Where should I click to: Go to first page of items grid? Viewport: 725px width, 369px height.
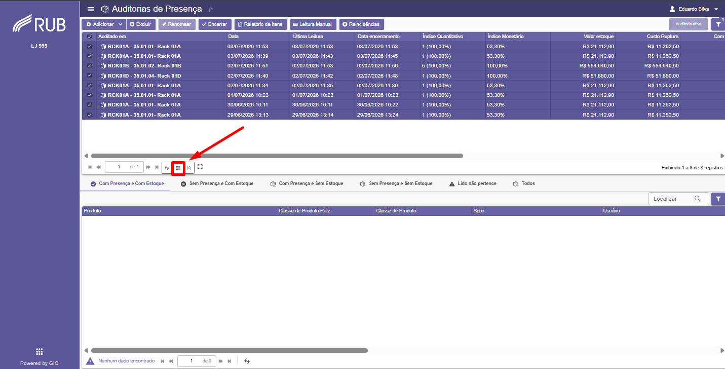[163, 361]
